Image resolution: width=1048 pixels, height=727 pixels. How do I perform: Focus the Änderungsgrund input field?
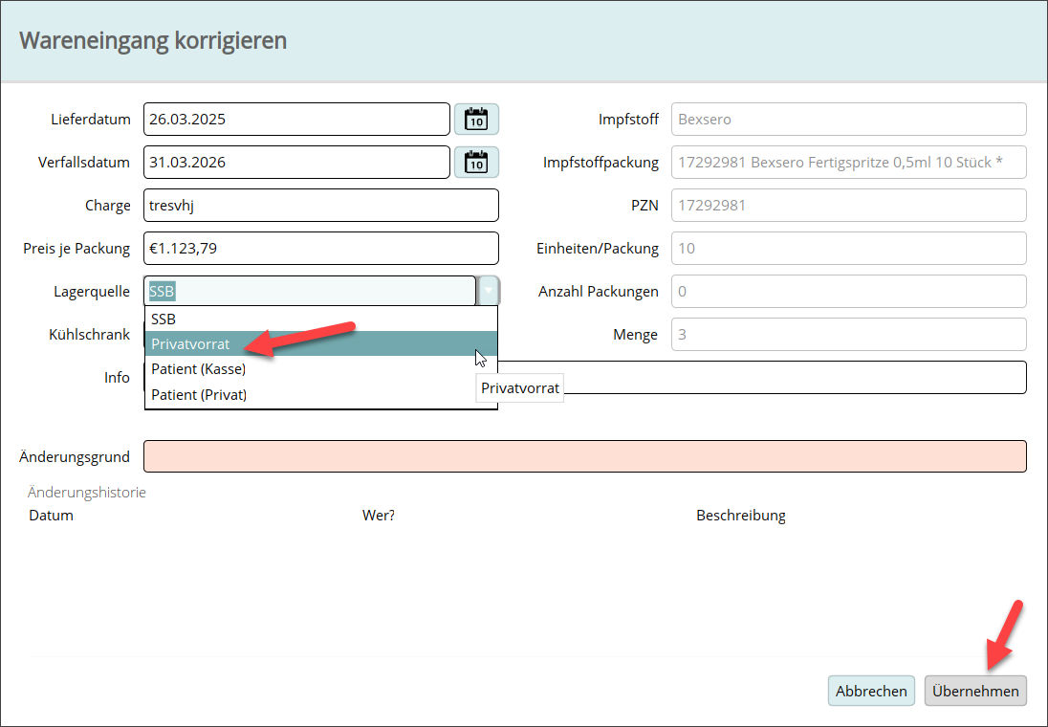pyautogui.click(x=584, y=456)
